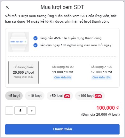Select the Số lượng 50-99 pricing tier
This screenshot has width=125, height=138.
coord(63,72)
